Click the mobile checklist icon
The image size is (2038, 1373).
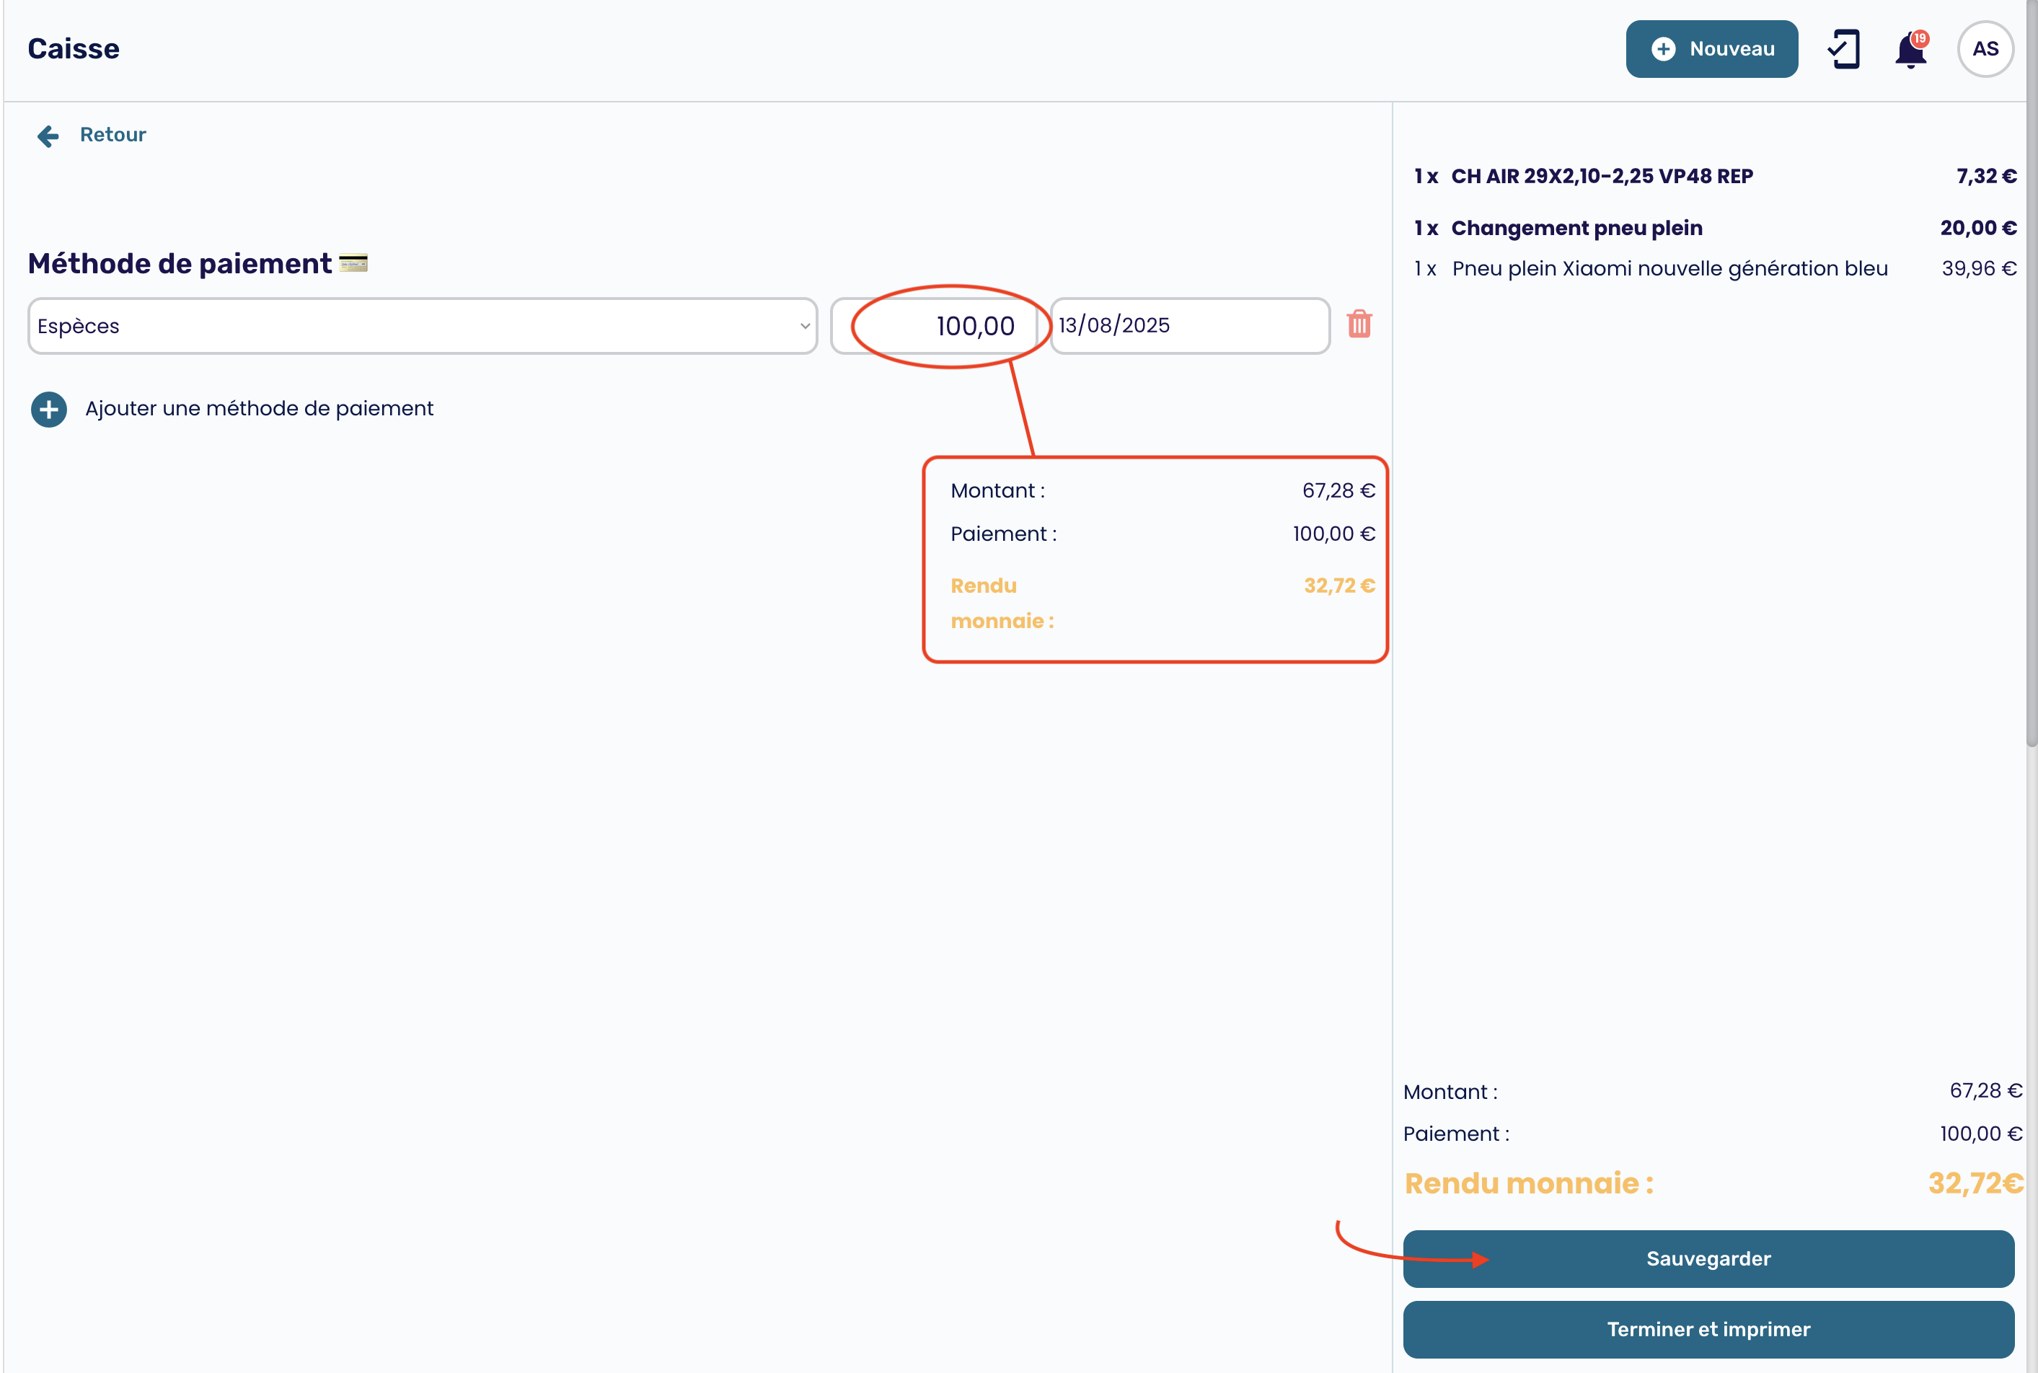1844,49
